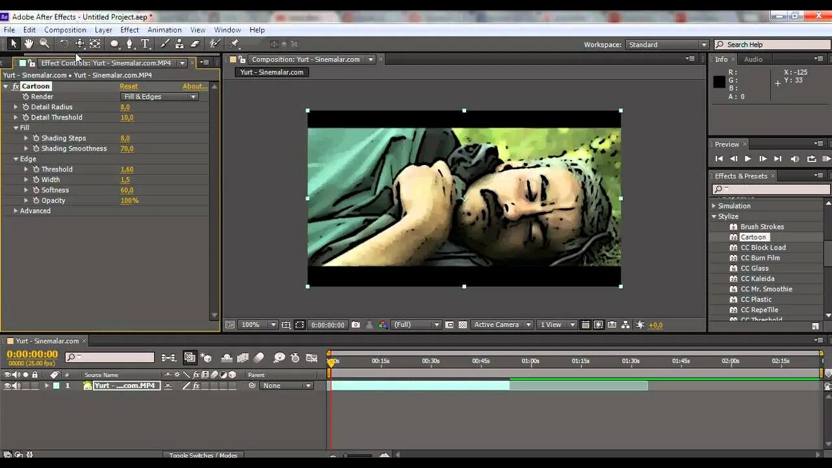Image resolution: width=832 pixels, height=468 pixels.
Task: Open the magnification 100% dropdown
Action: 259,325
